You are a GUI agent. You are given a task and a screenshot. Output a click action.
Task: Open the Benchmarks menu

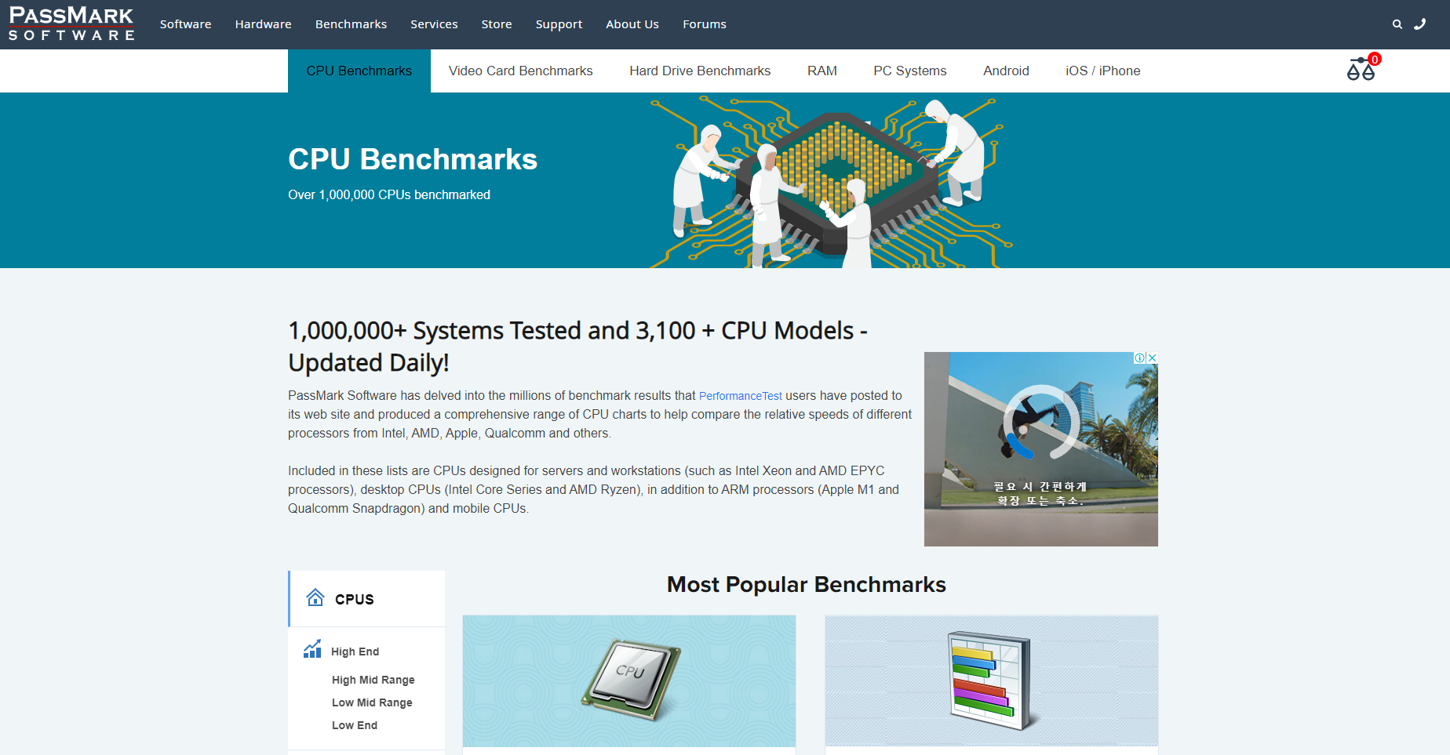[x=351, y=24]
